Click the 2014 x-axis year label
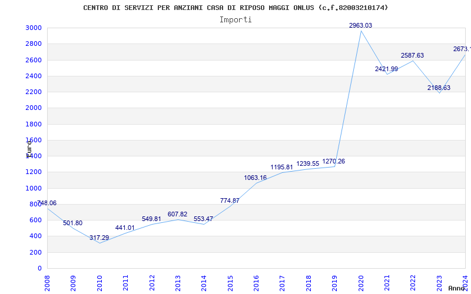The width and height of the screenshot is (471, 294). pyautogui.click(x=204, y=283)
